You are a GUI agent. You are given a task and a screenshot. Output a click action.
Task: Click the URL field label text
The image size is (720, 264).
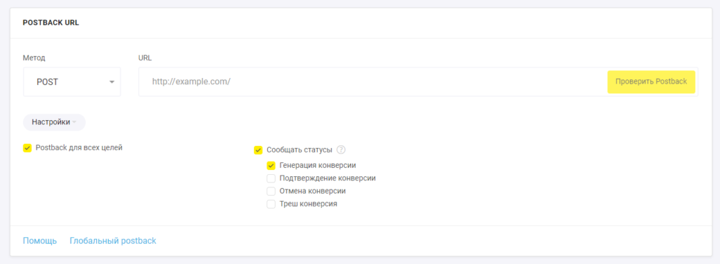click(145, 58)
